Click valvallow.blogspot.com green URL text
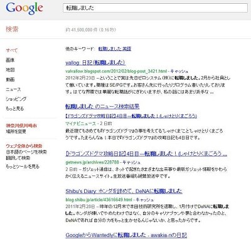 coord(116,71)
